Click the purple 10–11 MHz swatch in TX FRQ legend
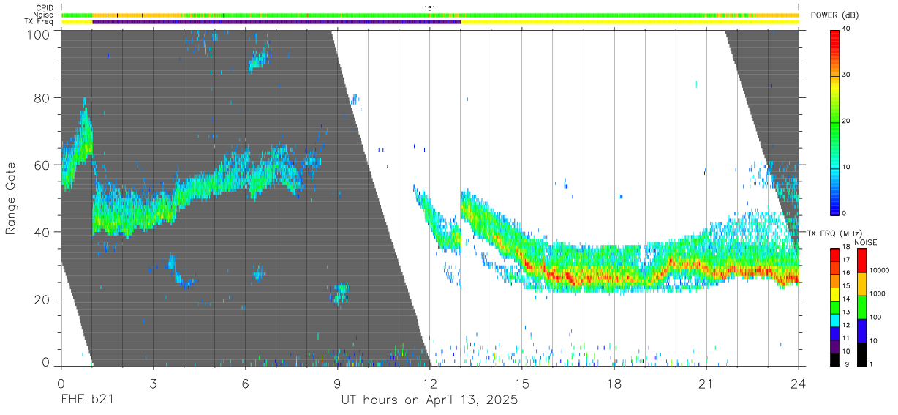Screen dimensions: 898x415 (x=835, y=347)
